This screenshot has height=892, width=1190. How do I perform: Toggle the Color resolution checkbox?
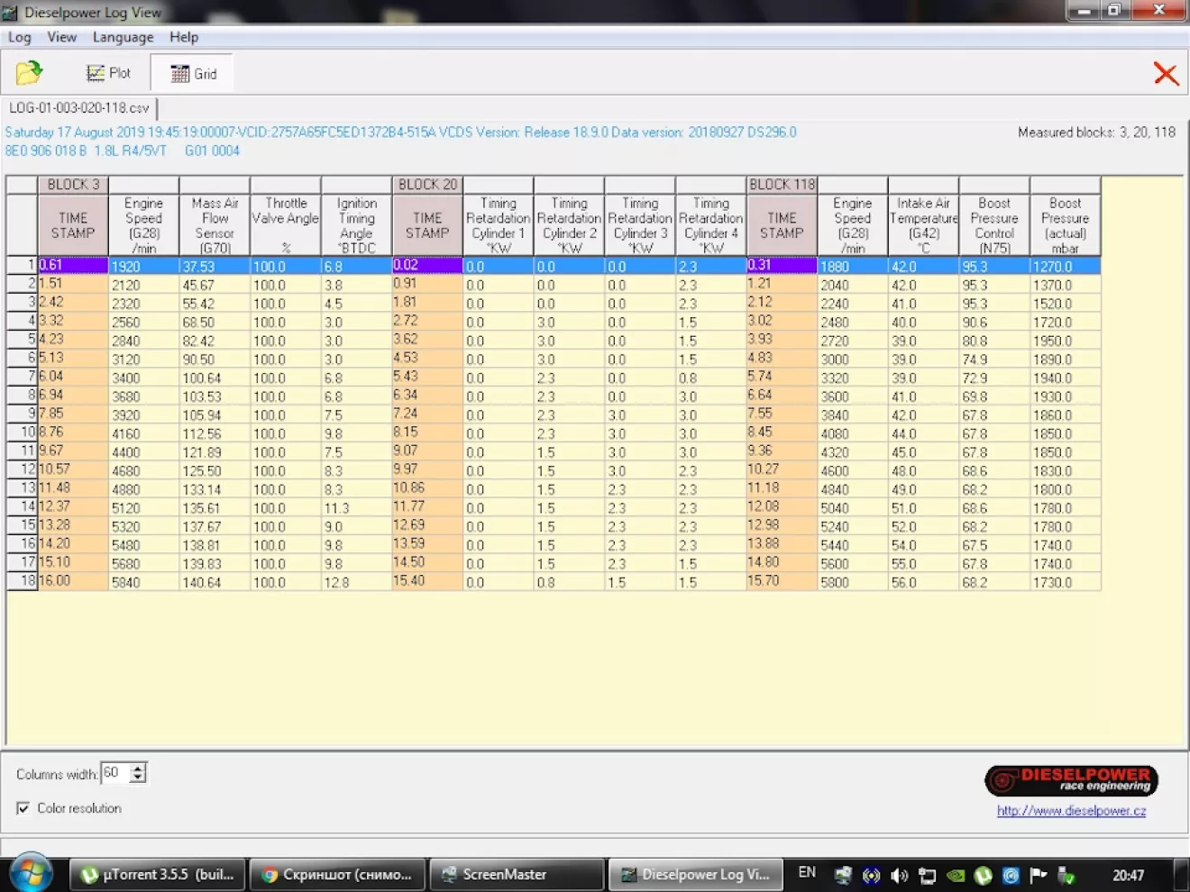tap(23, 808)
